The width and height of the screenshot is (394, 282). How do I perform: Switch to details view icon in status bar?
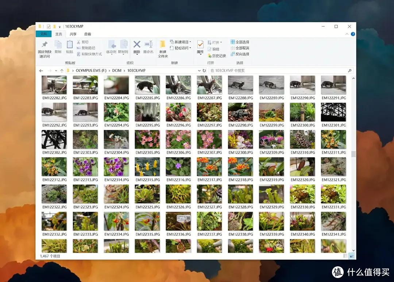coord(345,256)
